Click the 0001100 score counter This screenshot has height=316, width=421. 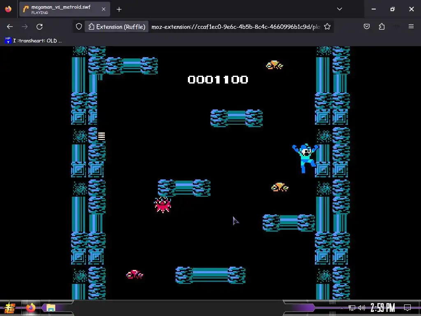218,79
